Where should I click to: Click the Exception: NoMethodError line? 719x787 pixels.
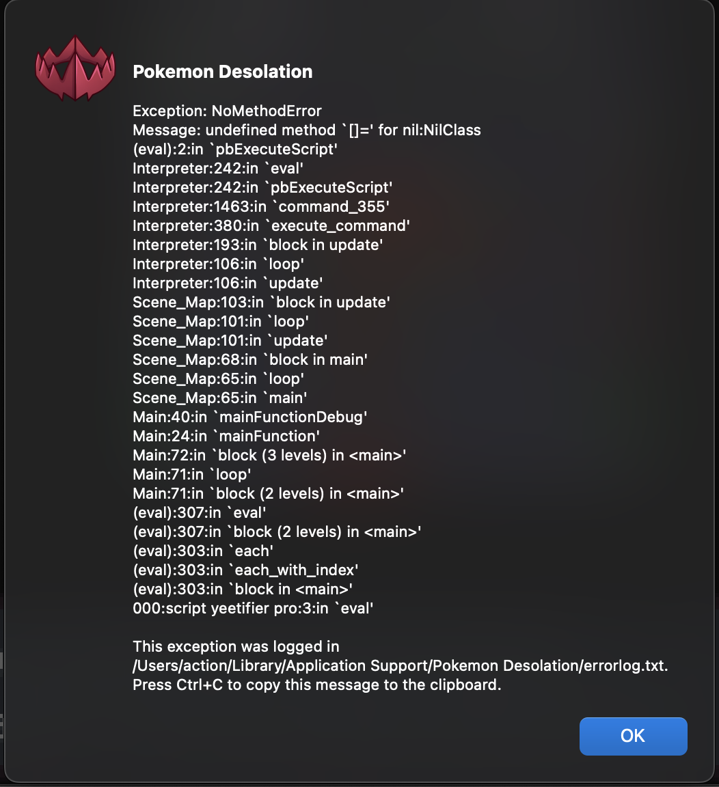pos(227,111)
